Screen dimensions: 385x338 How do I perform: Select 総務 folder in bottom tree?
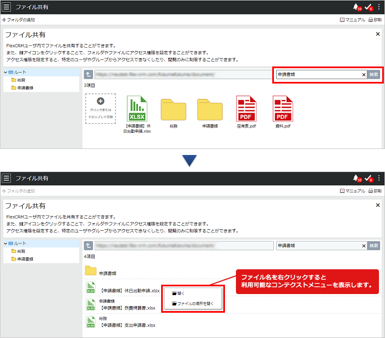18,251
